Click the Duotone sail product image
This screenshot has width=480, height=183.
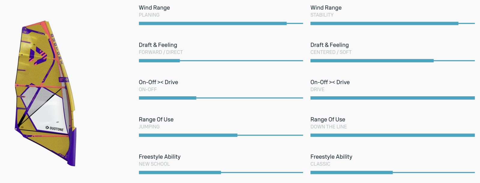pos(45,93)
